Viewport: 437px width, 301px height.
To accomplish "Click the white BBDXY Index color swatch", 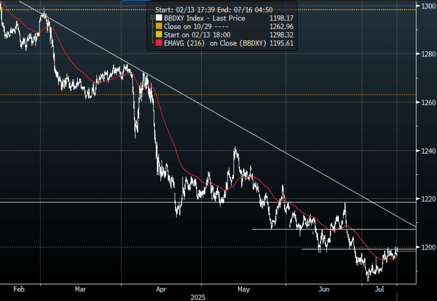I will tap(159, 18).
